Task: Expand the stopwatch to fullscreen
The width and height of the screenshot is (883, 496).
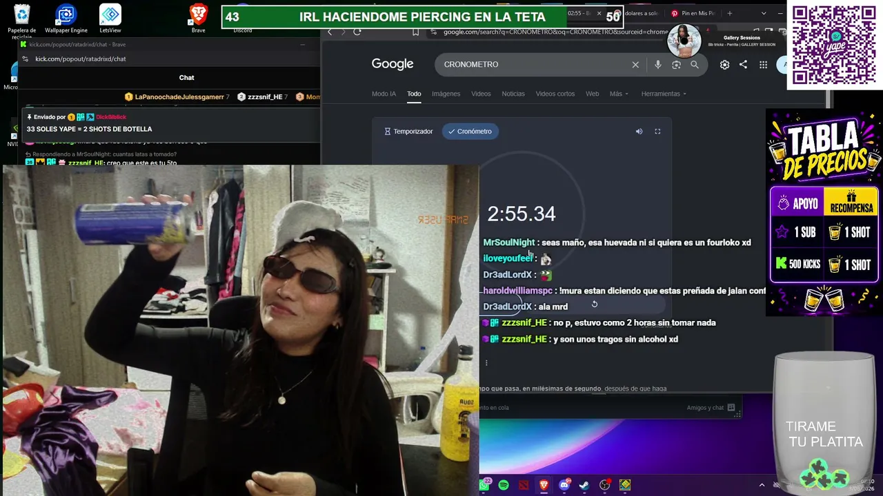Action: (x=657, y=132)
